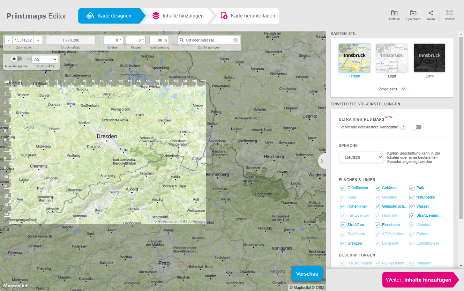Toggle the greyed Flughafen checkbox
Screen dimensions: 464x291
point(377,216)
